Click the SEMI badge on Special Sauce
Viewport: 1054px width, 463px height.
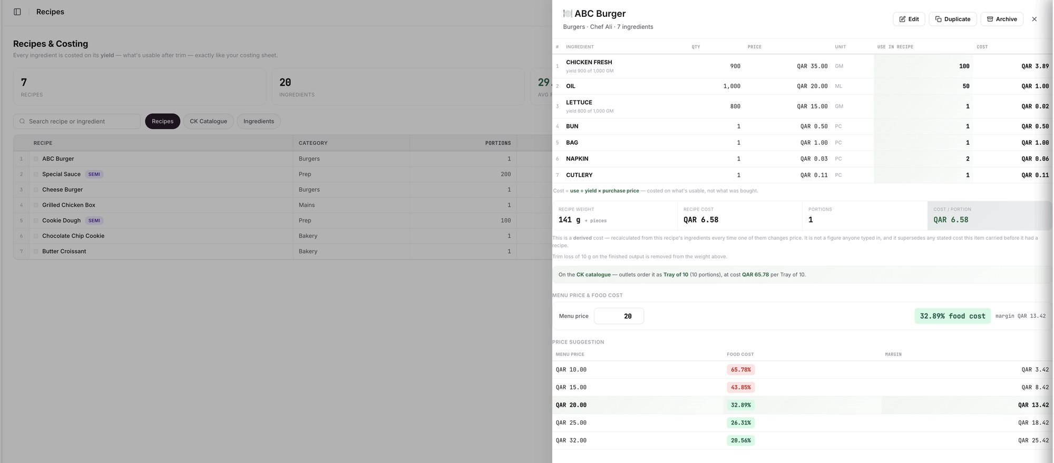tap(94, 174)
